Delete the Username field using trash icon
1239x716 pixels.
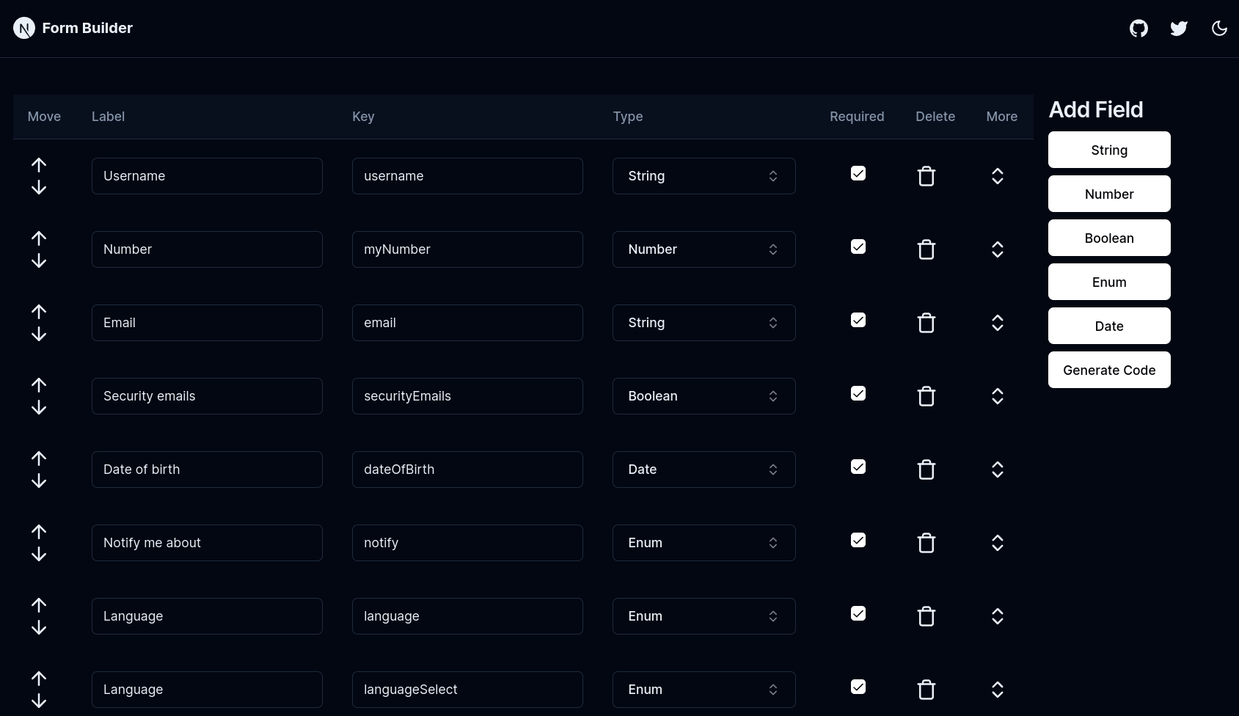click(x=926, y=176)
